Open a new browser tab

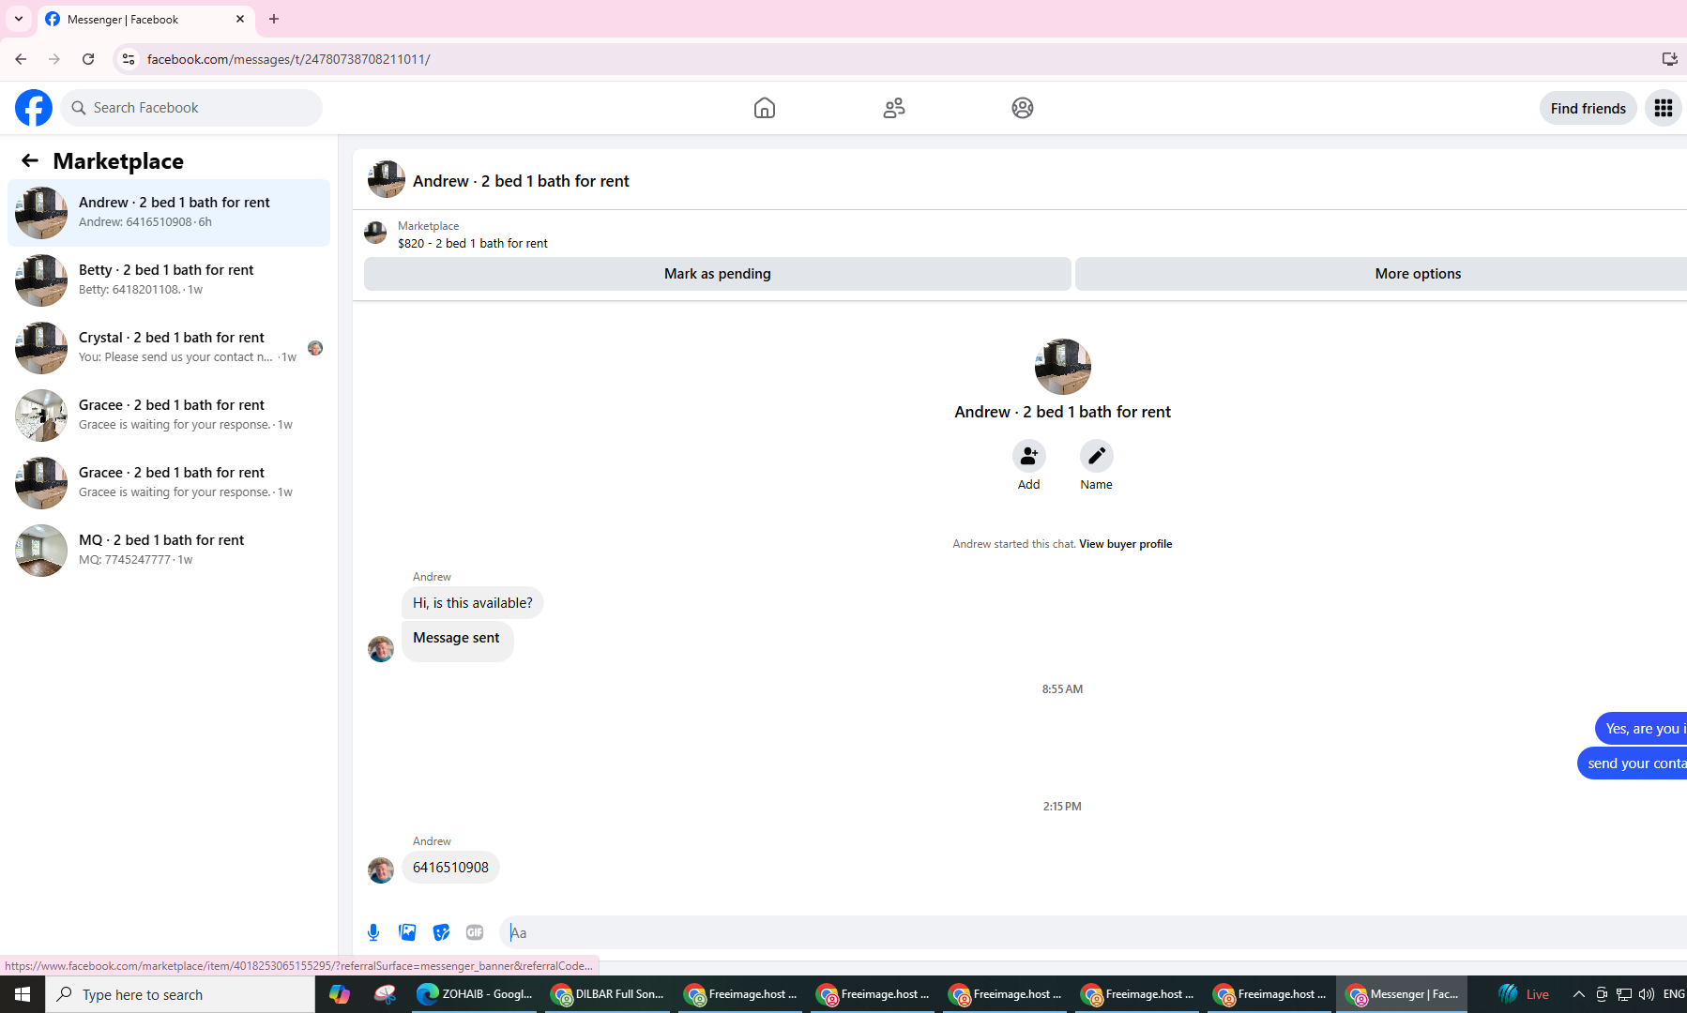274,19
